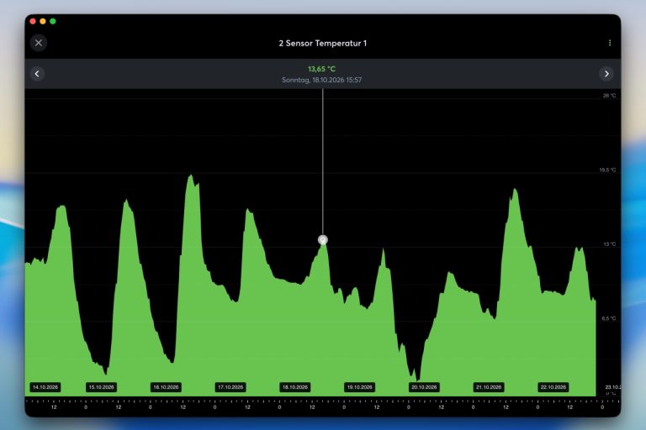This screenshot has width=646, height=430.
Task: Select the 17.10.2026 date label
Action: [230, 387]
